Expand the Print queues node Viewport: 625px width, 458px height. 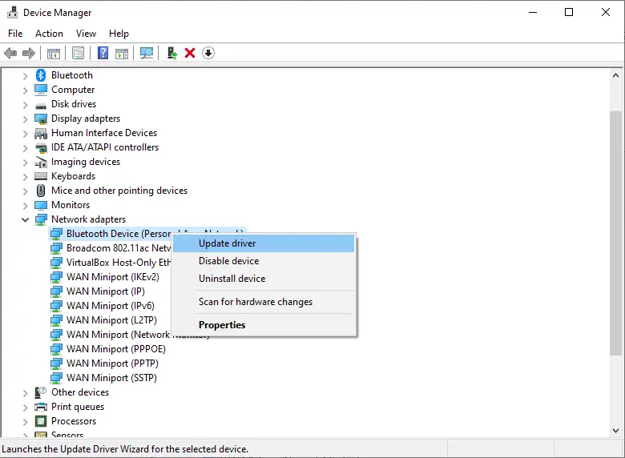tap(25, 408)
